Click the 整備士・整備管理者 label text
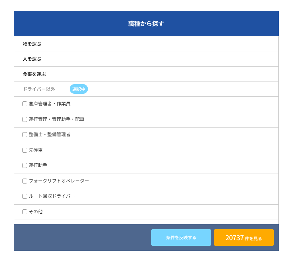The image size is (293, 265). [49, 134]
